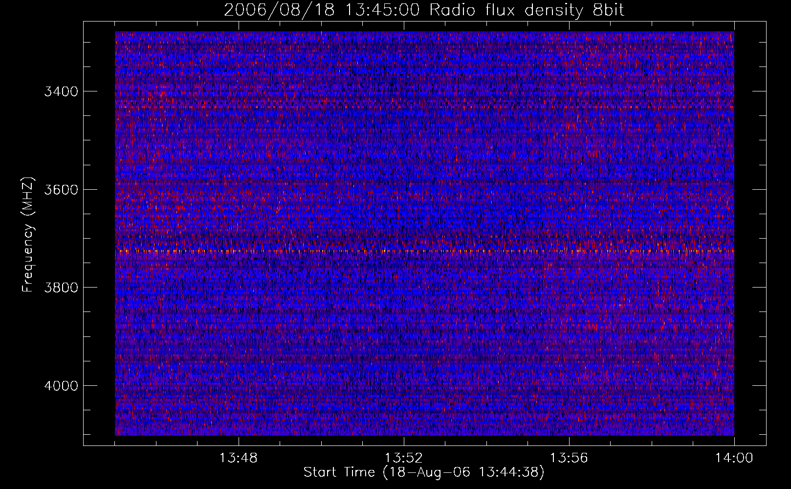The width and height of the screenshot is (791, 489).
Task: Click the 3600 frequency tick label
Action: point(61,190)
